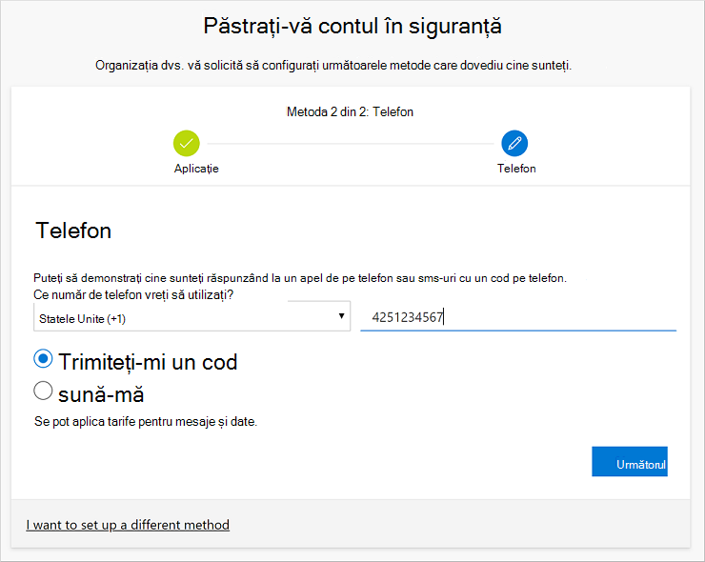Click 'Puteți să demonstrați cine sunteți' description
The width and height of the screenshot is (705, 562).
click(300, 278)
